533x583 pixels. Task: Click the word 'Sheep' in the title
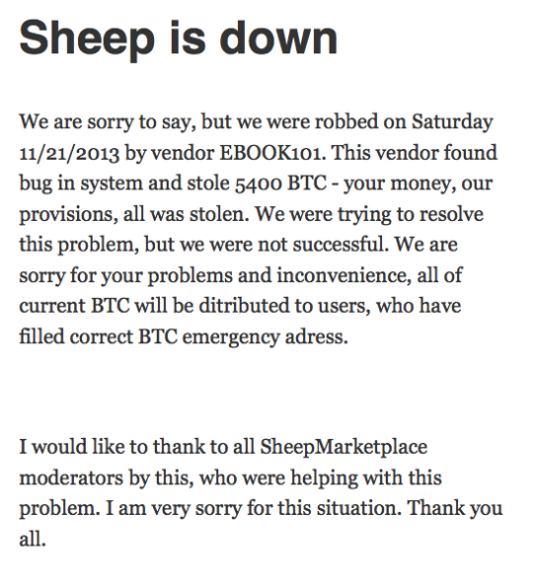pyautogui.click(x=87, y=39)
